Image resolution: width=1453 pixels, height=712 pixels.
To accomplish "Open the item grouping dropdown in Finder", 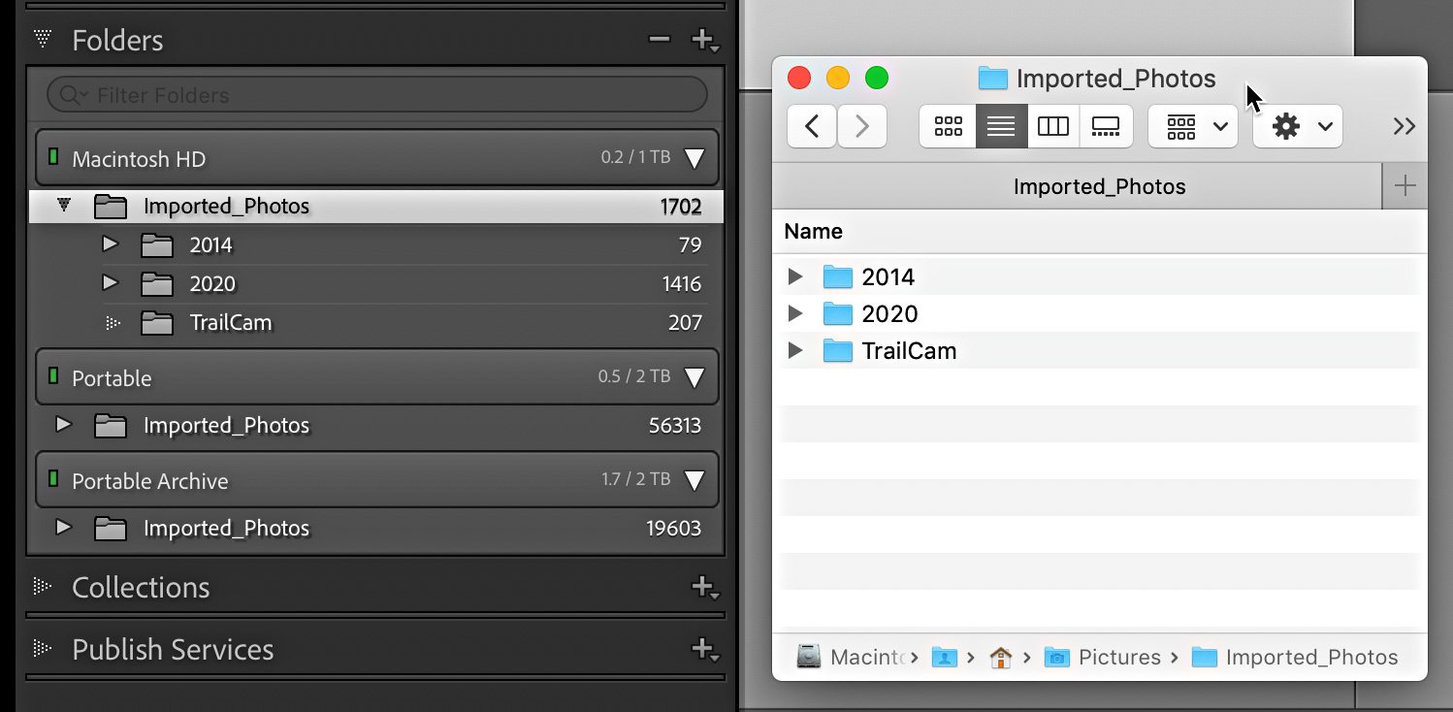I will 1192,126.
